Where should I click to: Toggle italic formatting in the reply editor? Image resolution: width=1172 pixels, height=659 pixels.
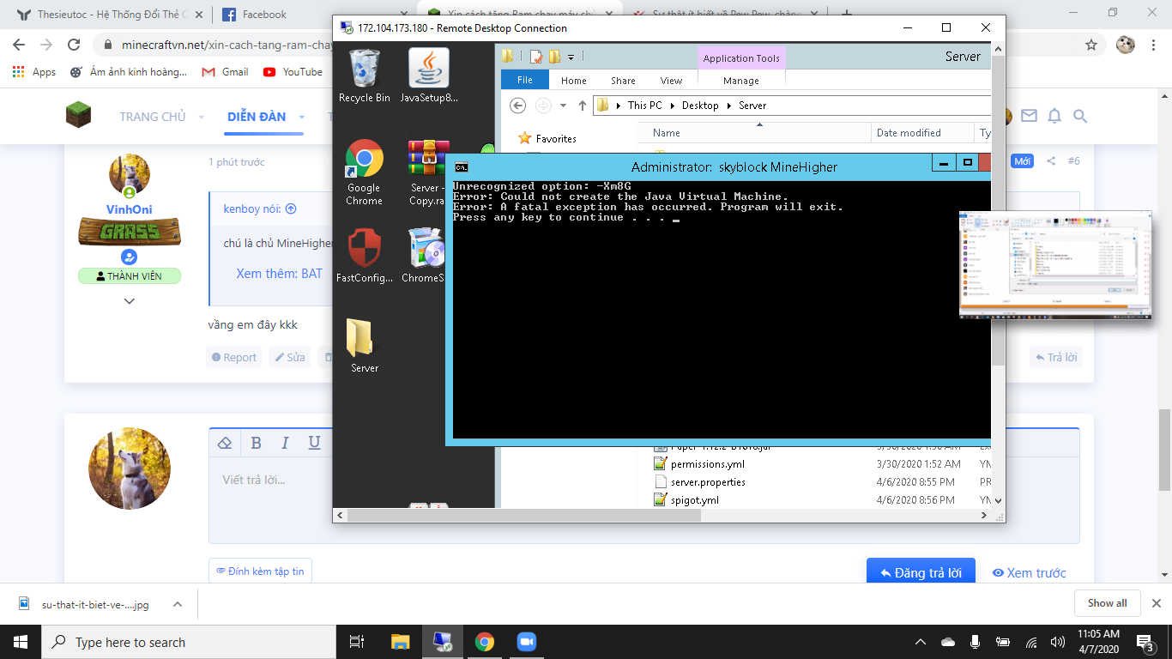pos(285,443)
